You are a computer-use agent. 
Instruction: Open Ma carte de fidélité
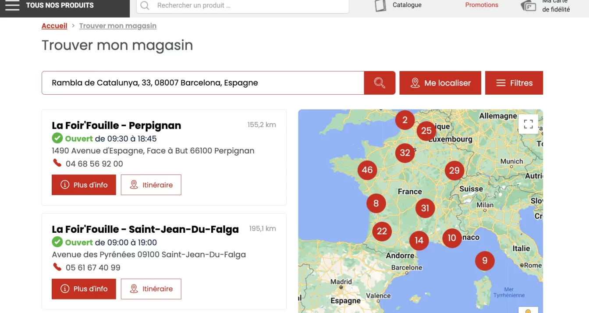coord(556,5)
